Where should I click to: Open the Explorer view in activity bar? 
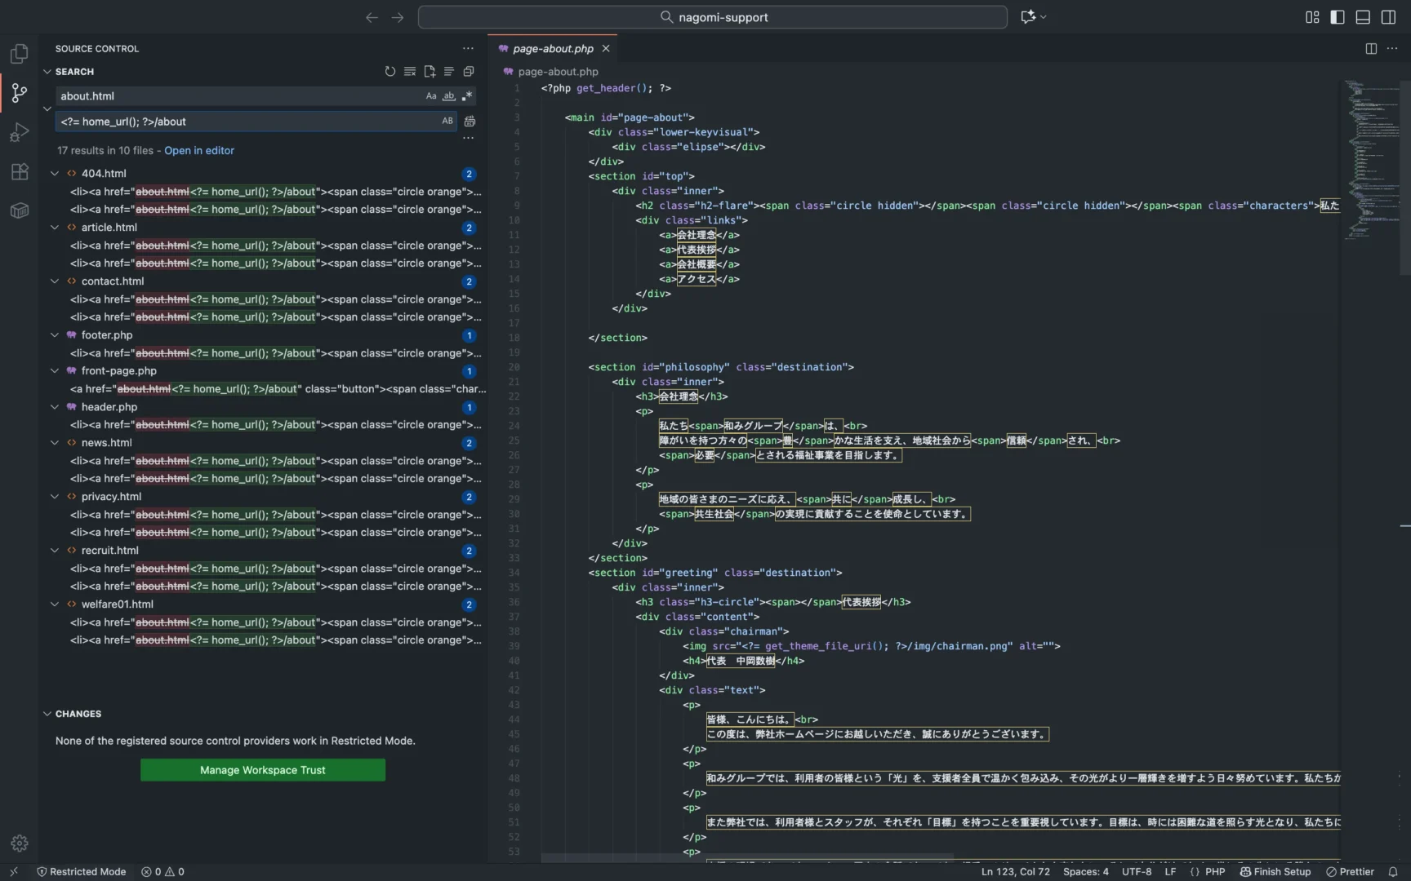click(x=19, y=54)
